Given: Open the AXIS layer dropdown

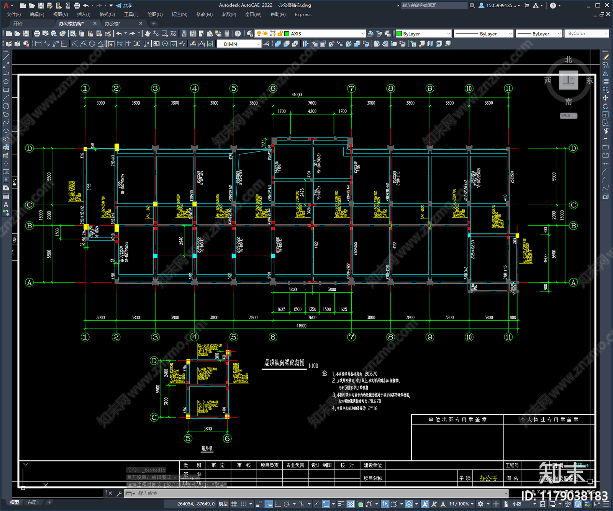Looking at the screenshot, I should 363,34.
